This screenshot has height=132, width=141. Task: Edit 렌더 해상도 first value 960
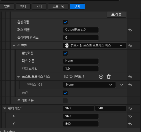click(x=78, y=108)
